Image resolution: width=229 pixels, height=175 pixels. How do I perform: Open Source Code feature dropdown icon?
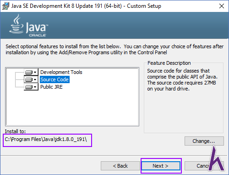point(31,79)
